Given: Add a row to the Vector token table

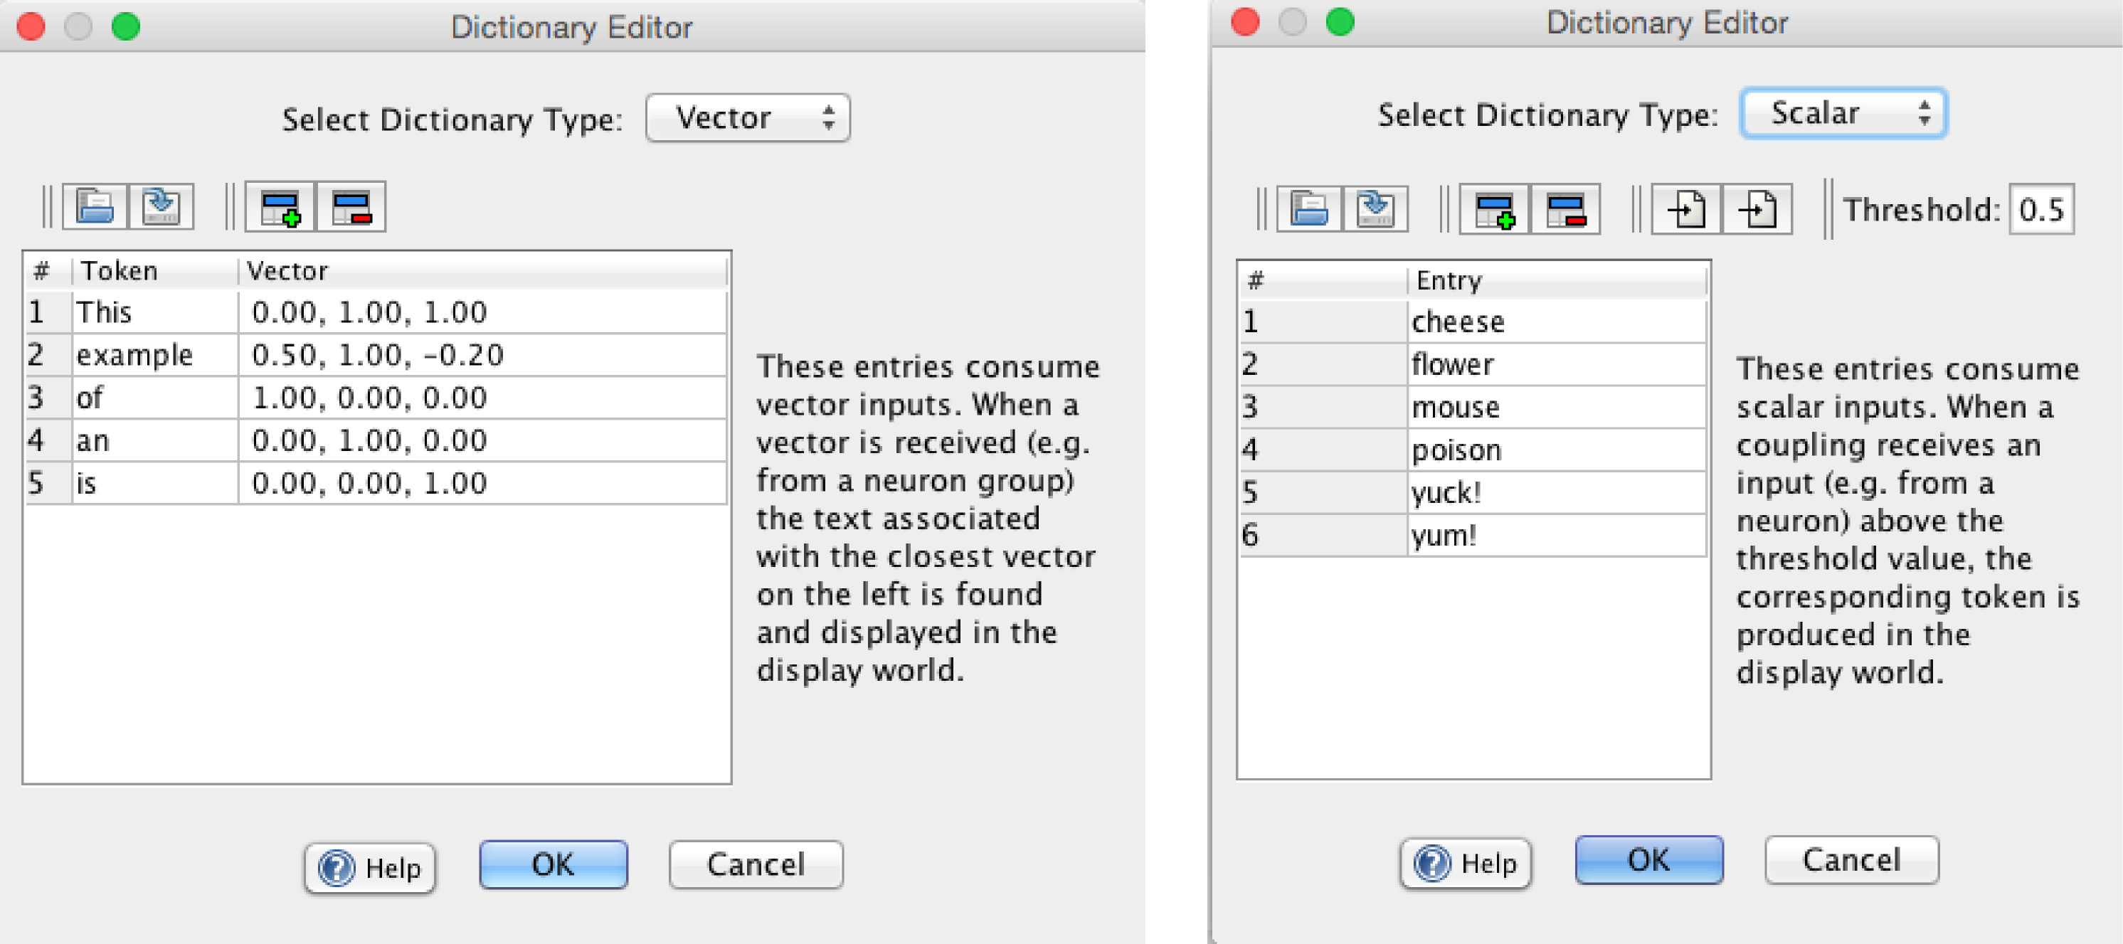Looking at the screenshot, I should [280, 208].
